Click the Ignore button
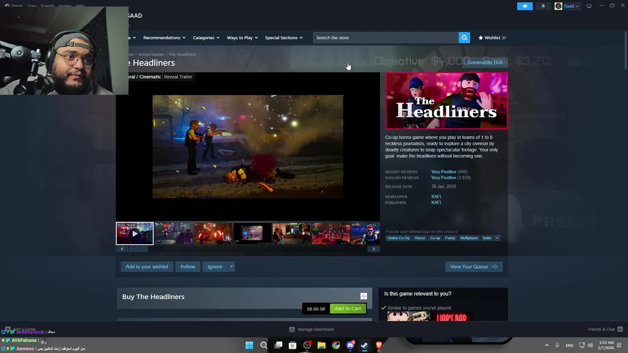 pyautogui.click(x=215, y=267)
